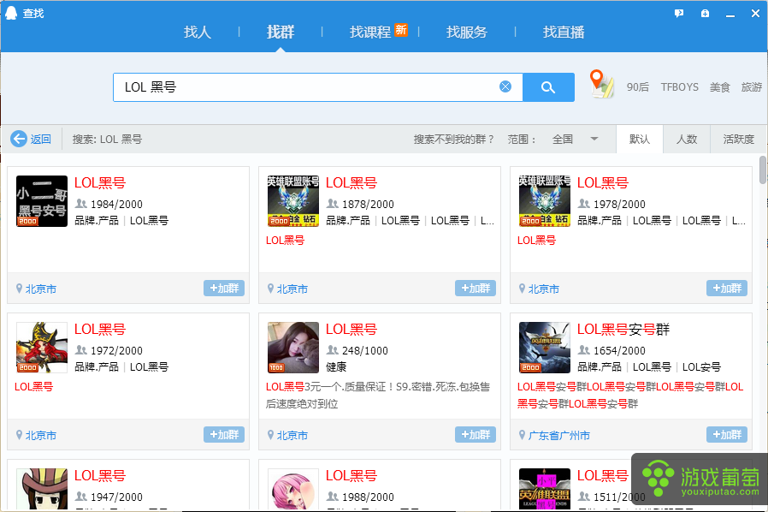The width and height of the screenshot is (768, 512).
Task: Clear the search box text
Action: 505,86
